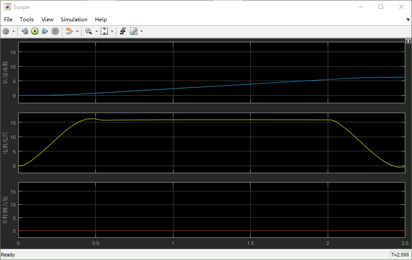This screenshot has height=260, width=412.
Task: Open the Cursor Measurements ruler icon
Action: (134, 31)
